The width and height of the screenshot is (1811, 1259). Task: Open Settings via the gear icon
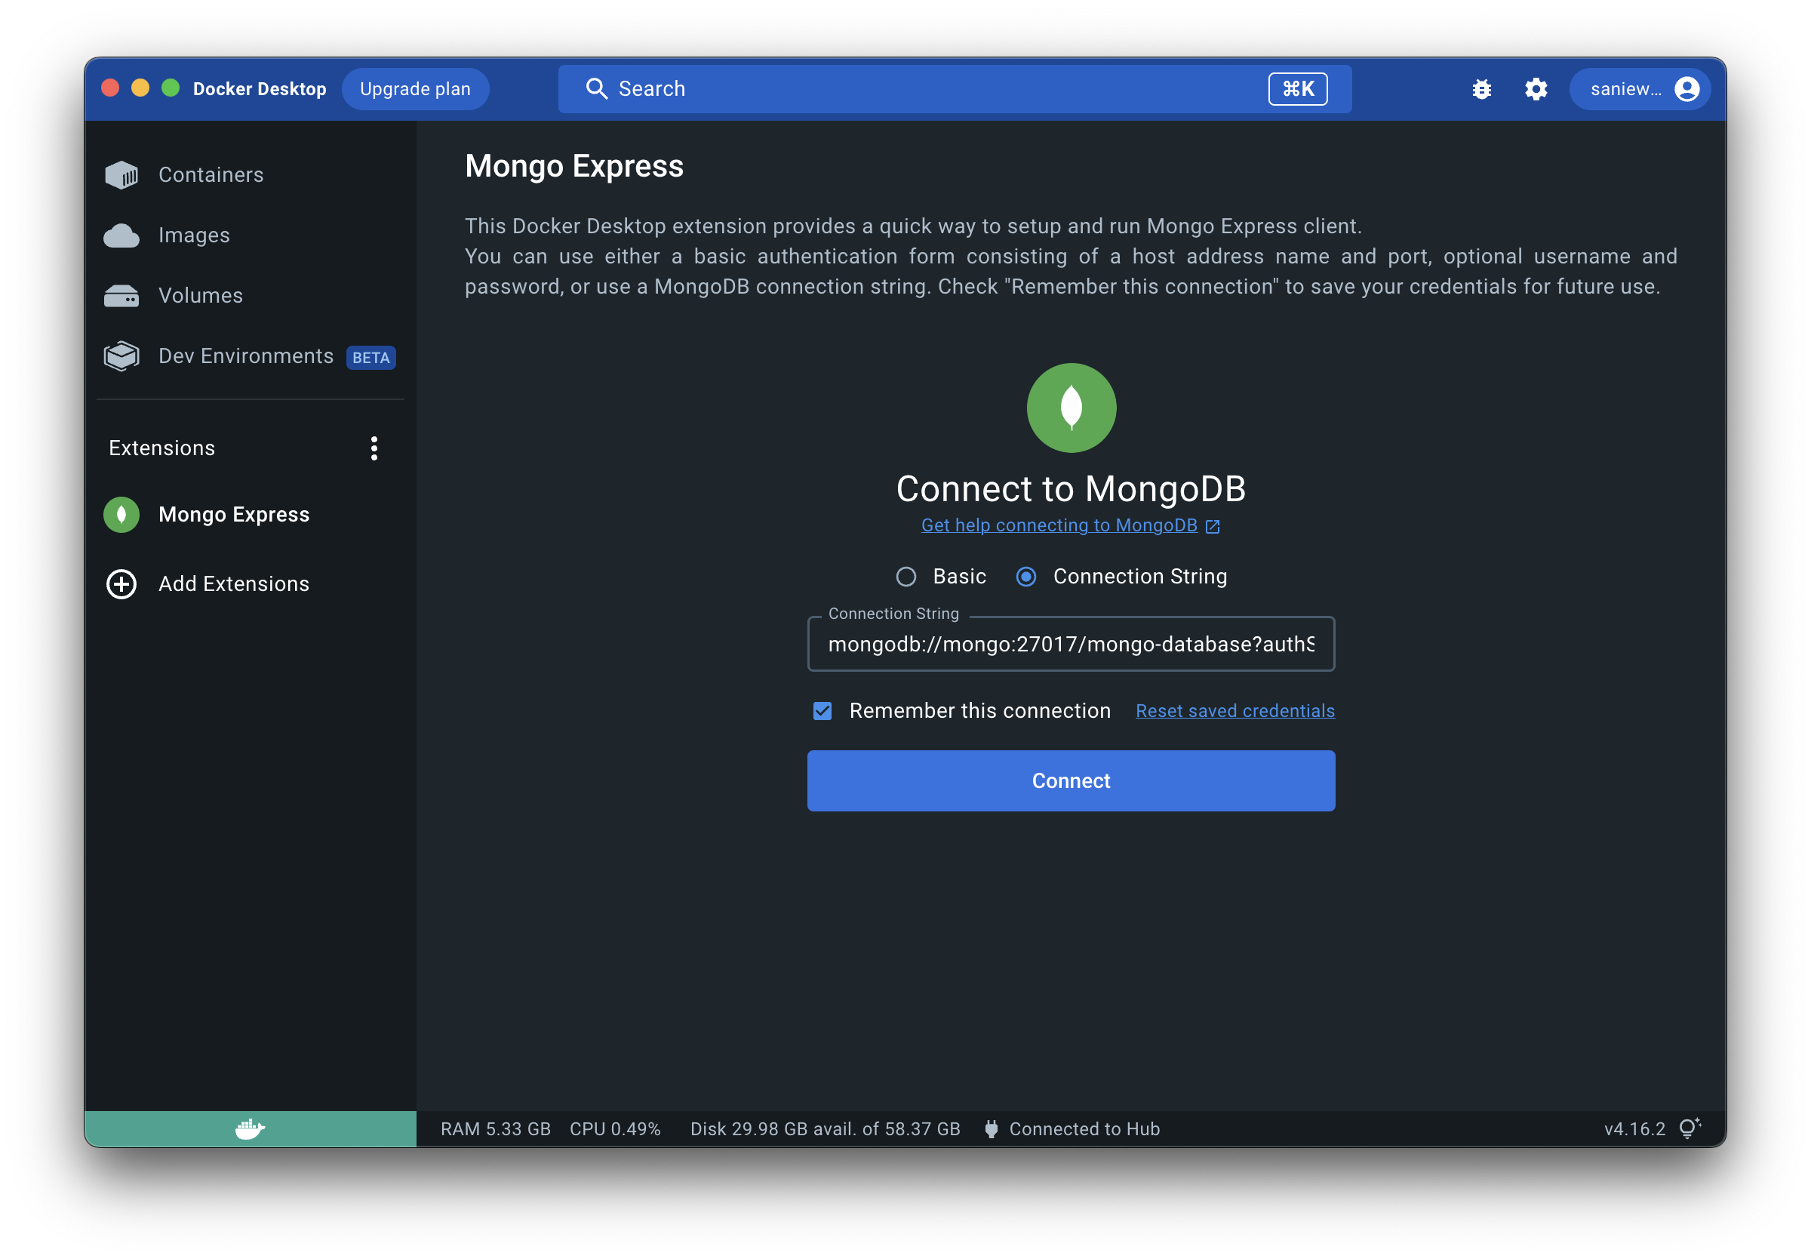(1535, 89)
